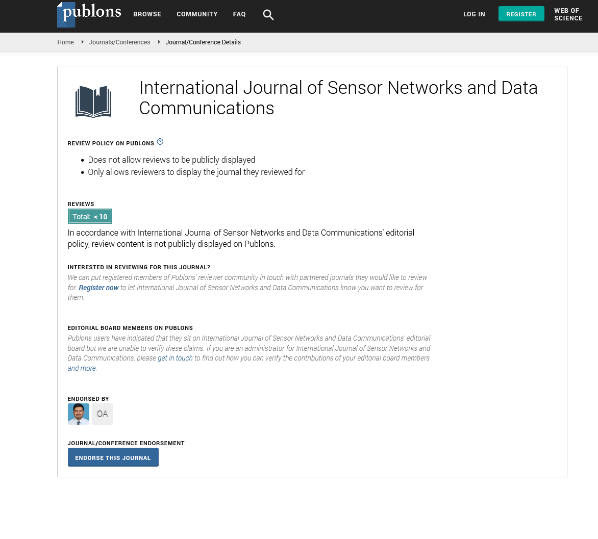598x539 pixels.
Task: Go to the FAQ page
Action: 239,14
